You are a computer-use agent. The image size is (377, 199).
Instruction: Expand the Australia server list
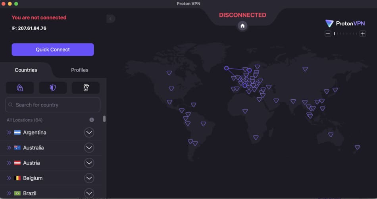click(x=89, y=148)
